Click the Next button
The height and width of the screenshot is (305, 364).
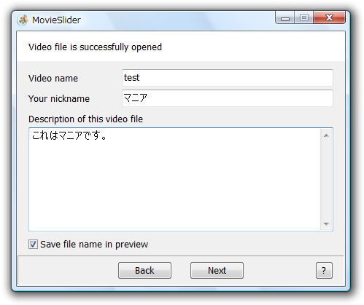tap(217, 270)
